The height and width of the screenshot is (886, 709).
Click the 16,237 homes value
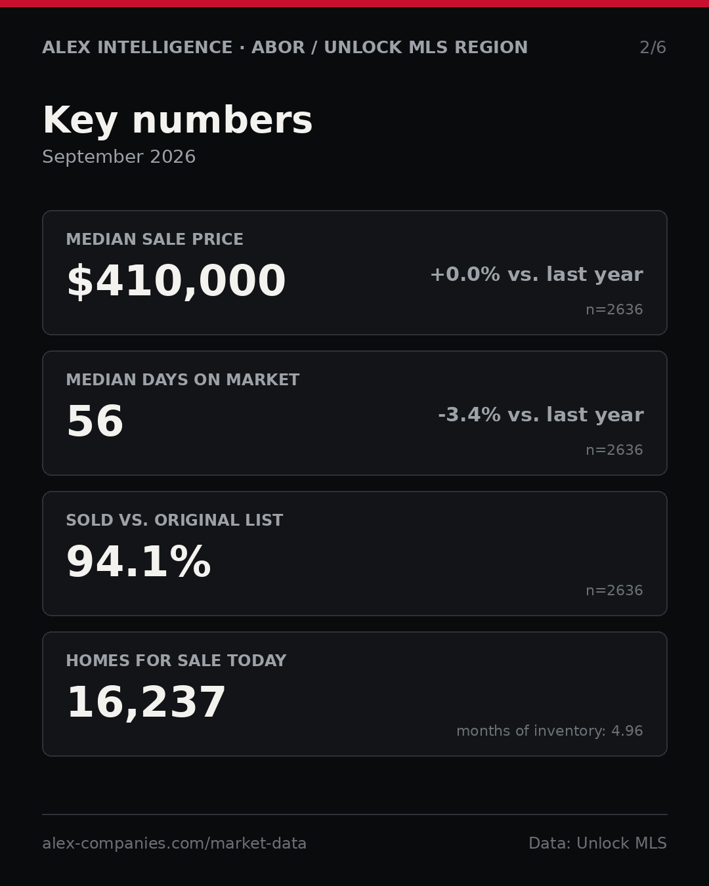(146, 703)
